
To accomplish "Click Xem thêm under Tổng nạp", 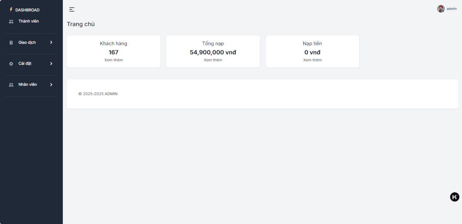I will pos(213,60).
